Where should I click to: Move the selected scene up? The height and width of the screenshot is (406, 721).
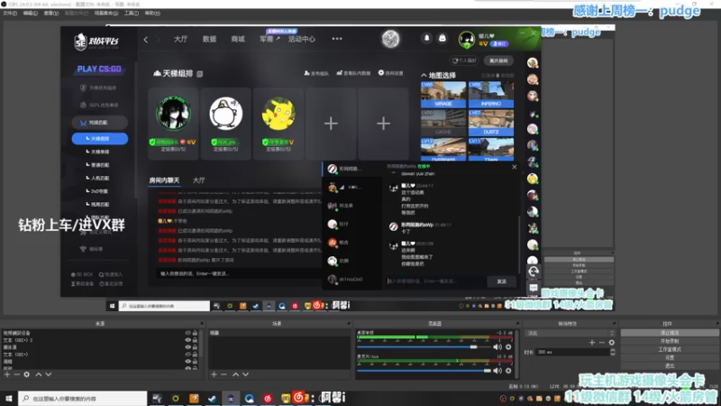click(x=235, y=374)
